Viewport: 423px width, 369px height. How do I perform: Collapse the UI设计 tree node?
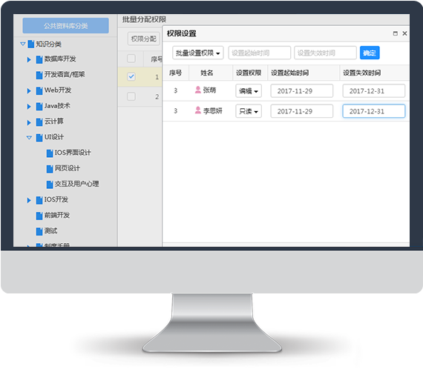coord(29,138)
